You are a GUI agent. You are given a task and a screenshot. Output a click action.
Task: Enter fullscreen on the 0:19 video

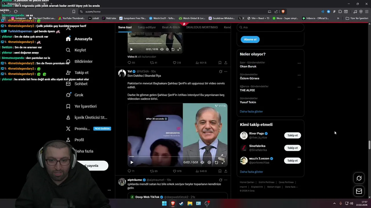tap(179, 49)
